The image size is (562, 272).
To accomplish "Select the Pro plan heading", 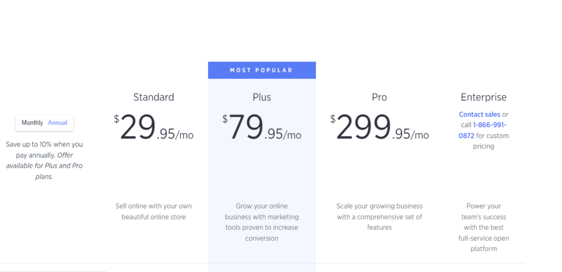I will point(379,97).
